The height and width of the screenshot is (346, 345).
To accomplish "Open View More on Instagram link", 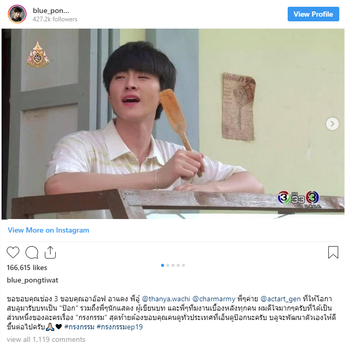I will pos(48,230).
